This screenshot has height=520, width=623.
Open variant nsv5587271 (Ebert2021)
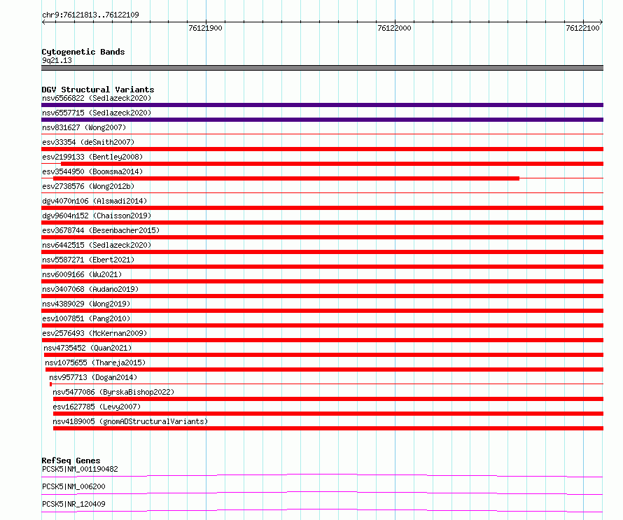(88, 260)
